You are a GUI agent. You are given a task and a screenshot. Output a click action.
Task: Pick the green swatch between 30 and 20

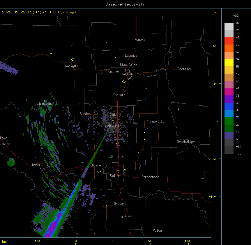[229, 121]
